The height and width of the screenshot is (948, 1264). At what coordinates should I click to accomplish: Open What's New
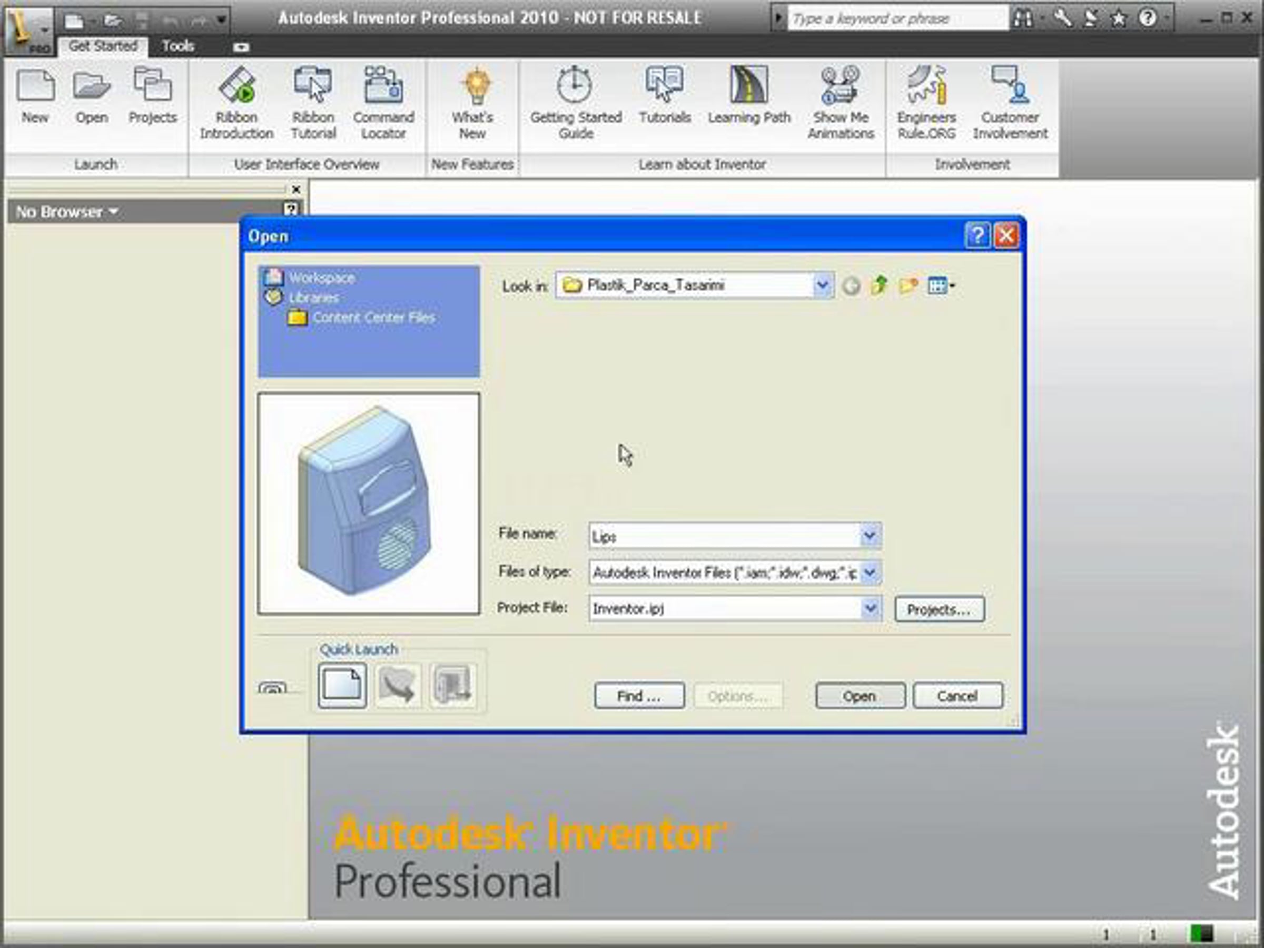(x=472, y=103)
